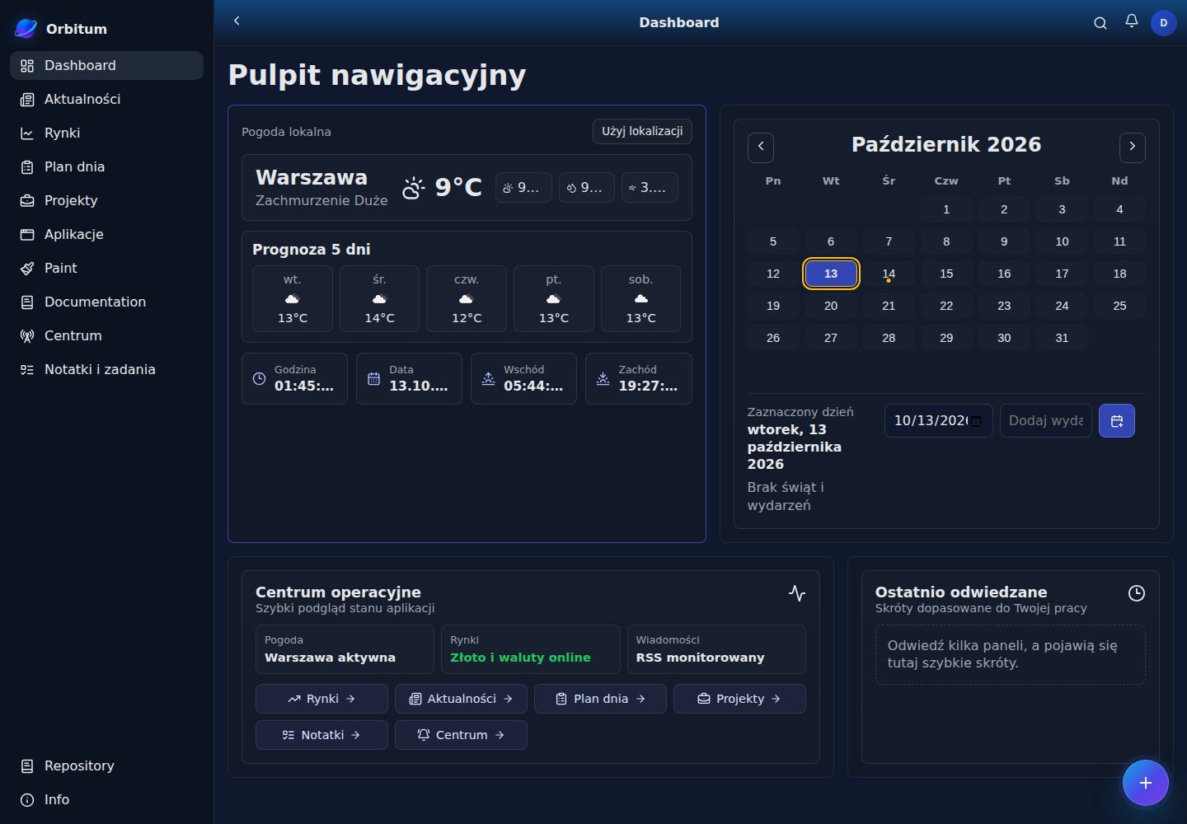Click the sunrise icon beside Wschód

tap(488, 379)
